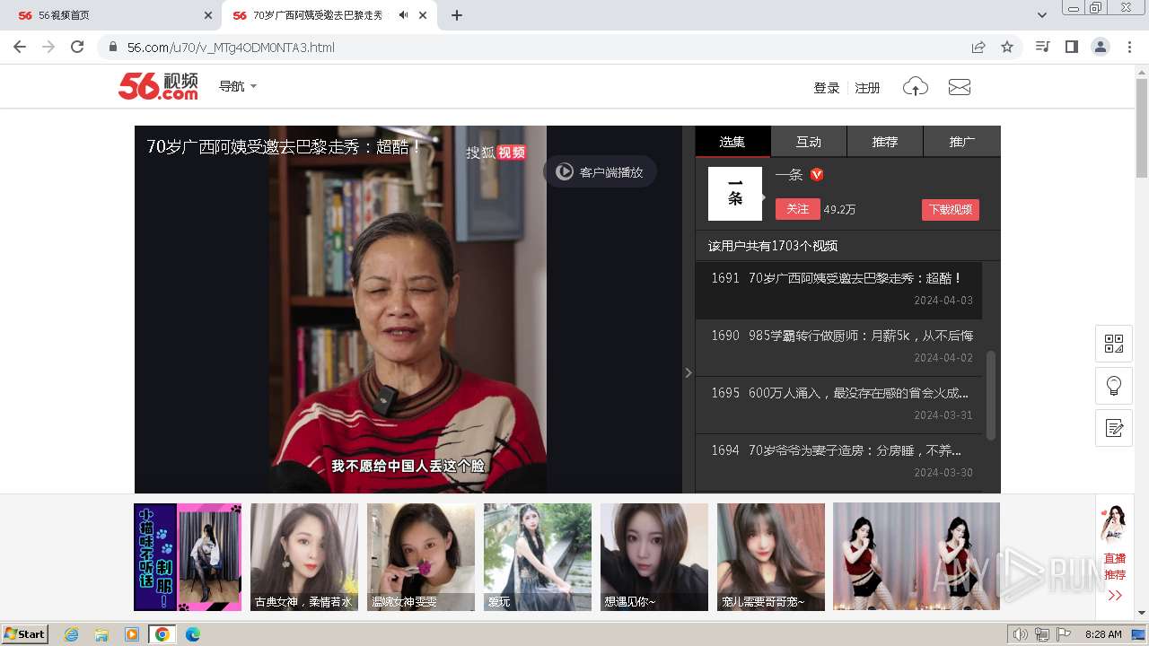Mute the tab via speaker icon
The width and height of the screenshot is (1149, 646).
(404, 15)
